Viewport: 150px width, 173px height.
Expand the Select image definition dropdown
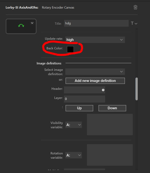[95, 72]
